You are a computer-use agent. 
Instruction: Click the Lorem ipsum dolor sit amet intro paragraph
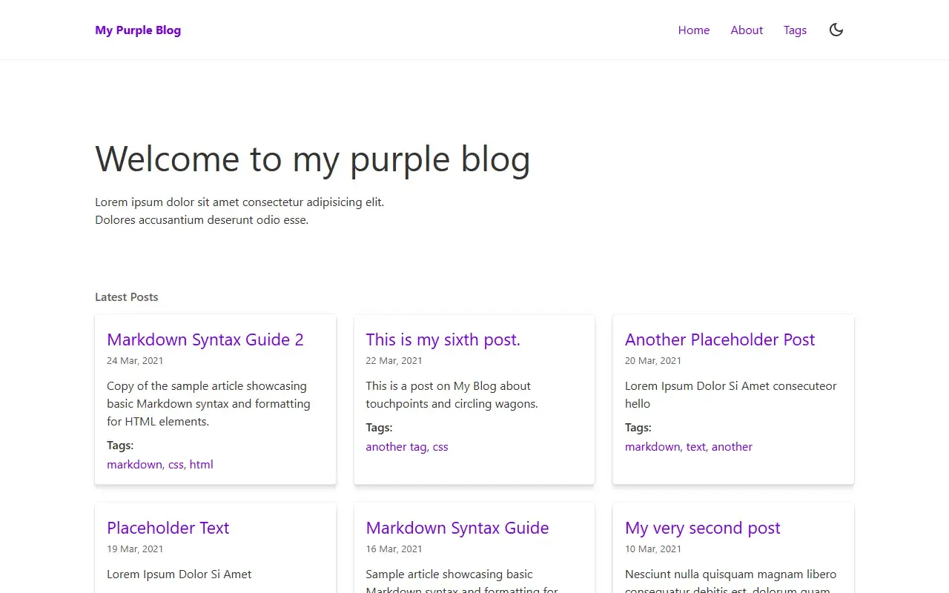click(x=239, y=211)
